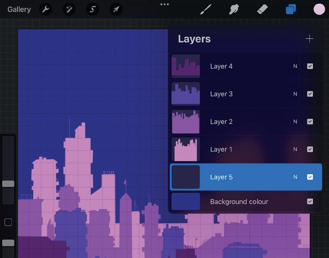Hide Layer 3 via its checkbox

(310, 94)
